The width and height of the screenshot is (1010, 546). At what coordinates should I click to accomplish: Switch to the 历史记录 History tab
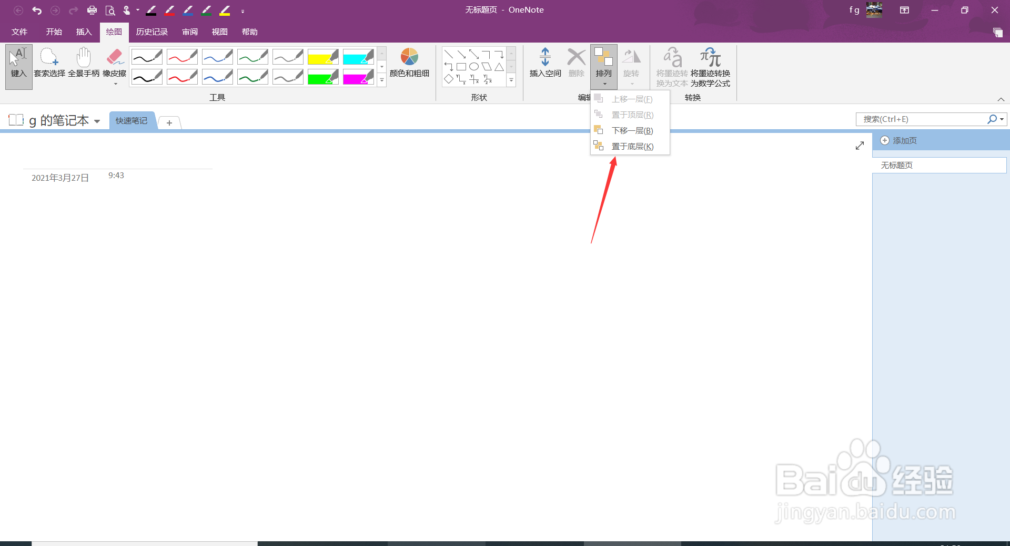pos(151,32)
